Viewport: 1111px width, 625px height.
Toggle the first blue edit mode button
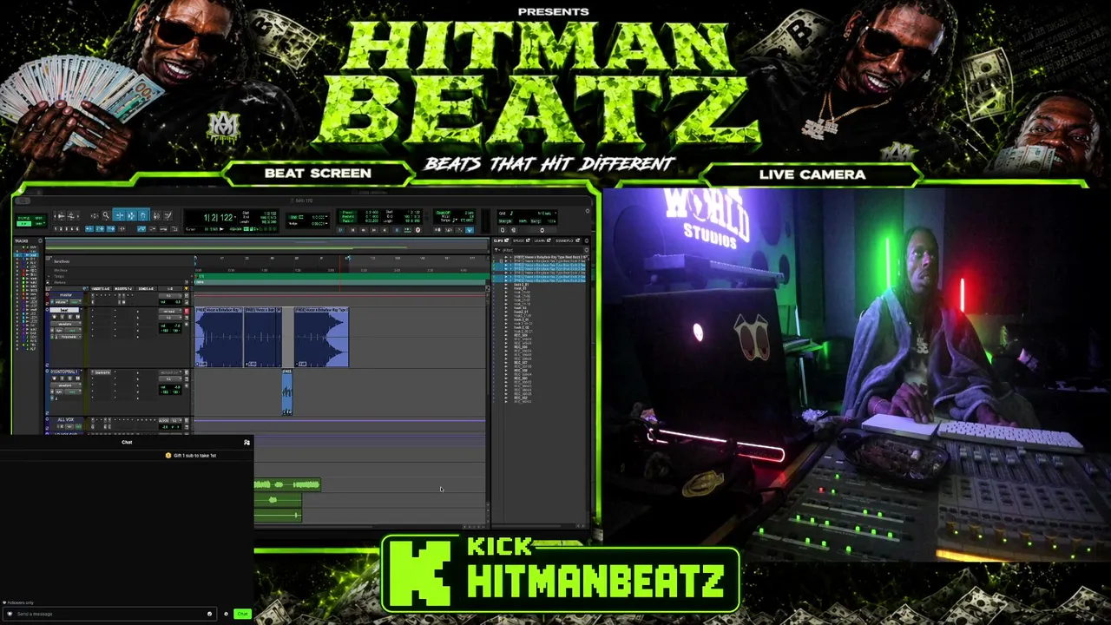[89, 228]
